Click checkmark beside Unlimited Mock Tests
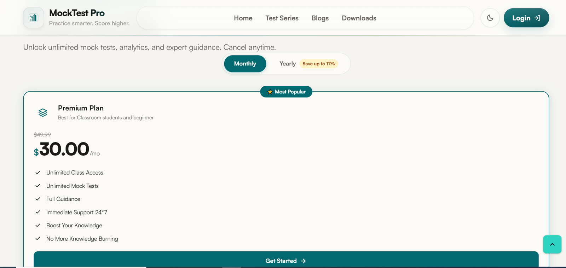Viewport: 566px width, 268px height. click(38, 186)
